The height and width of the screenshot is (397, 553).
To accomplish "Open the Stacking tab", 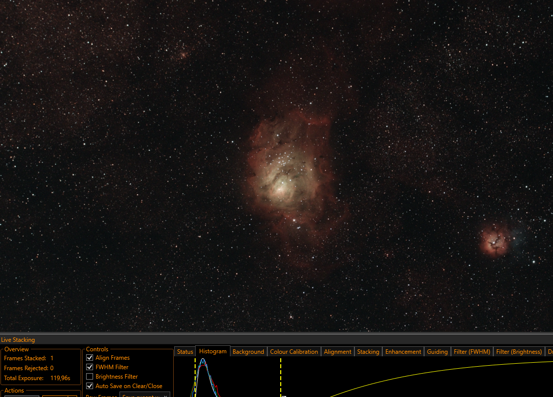I will (368, 352).
